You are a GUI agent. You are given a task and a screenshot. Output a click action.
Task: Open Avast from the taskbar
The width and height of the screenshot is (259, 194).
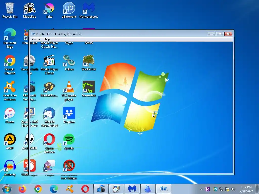70,189
